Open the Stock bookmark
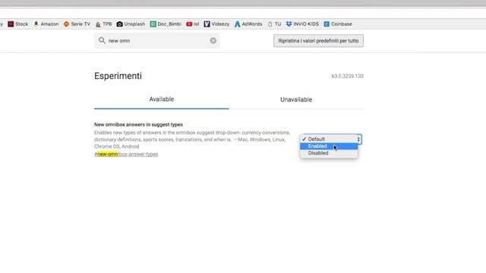The image size is (486, 273). (x=17, y=24)
